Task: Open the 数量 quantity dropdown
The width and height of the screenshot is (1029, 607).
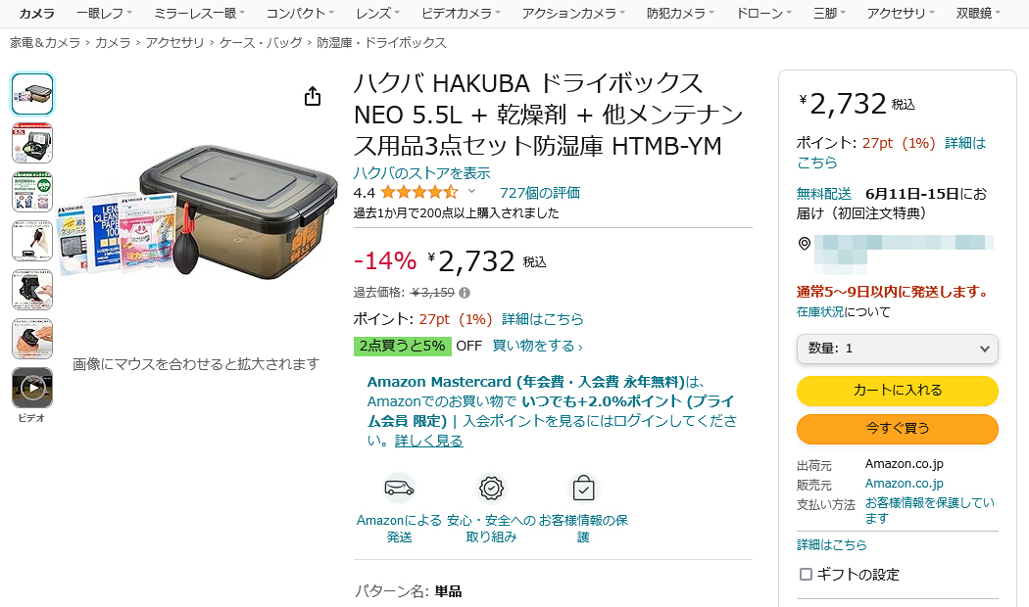Action: 897,349
